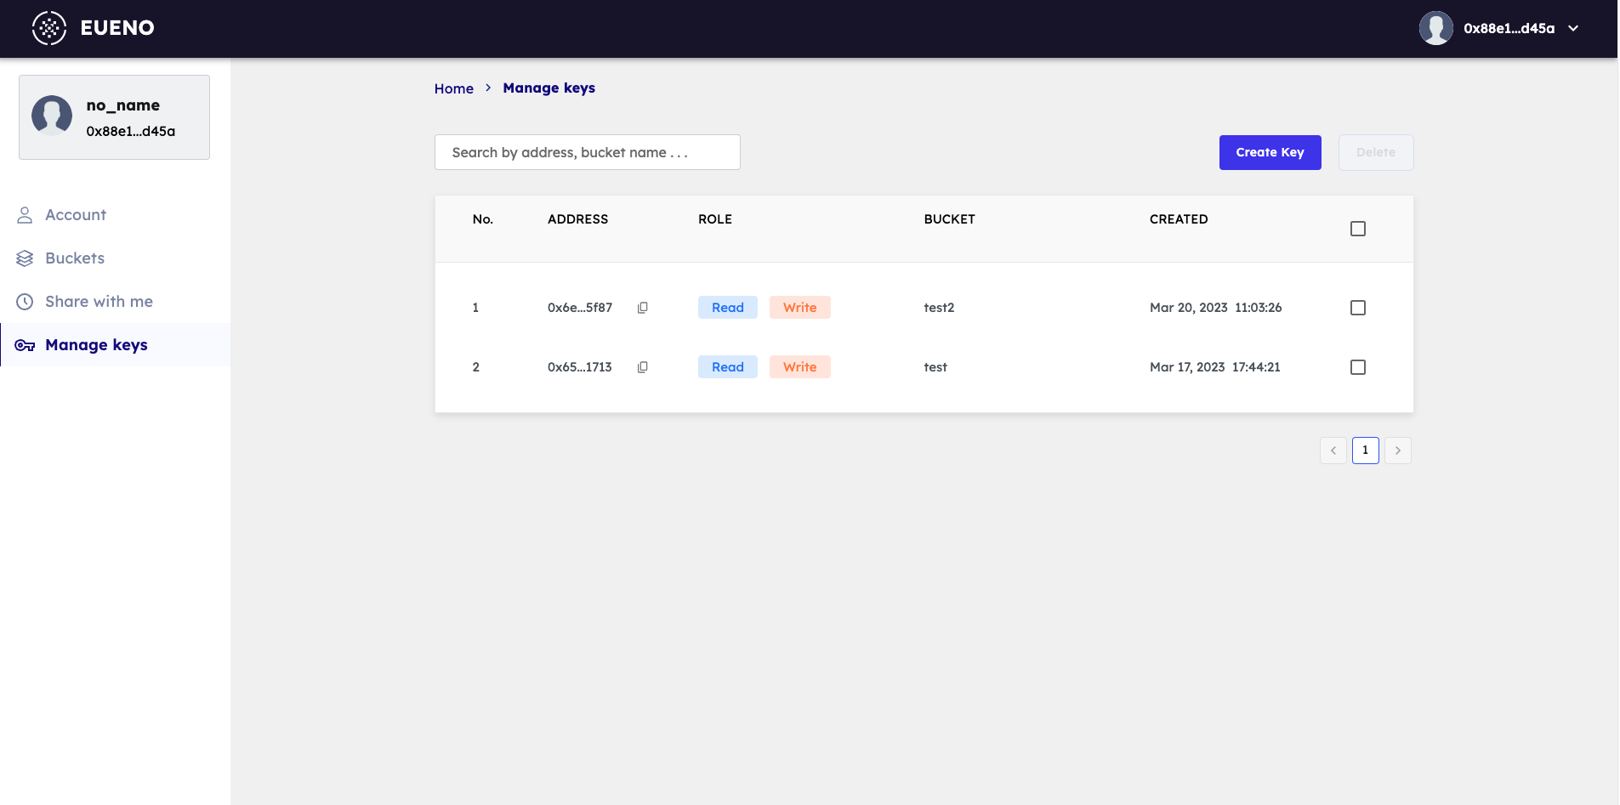Click the top-right user avatar icon
Viewport: 1620px width, 805px height.
pos(1435,28)
